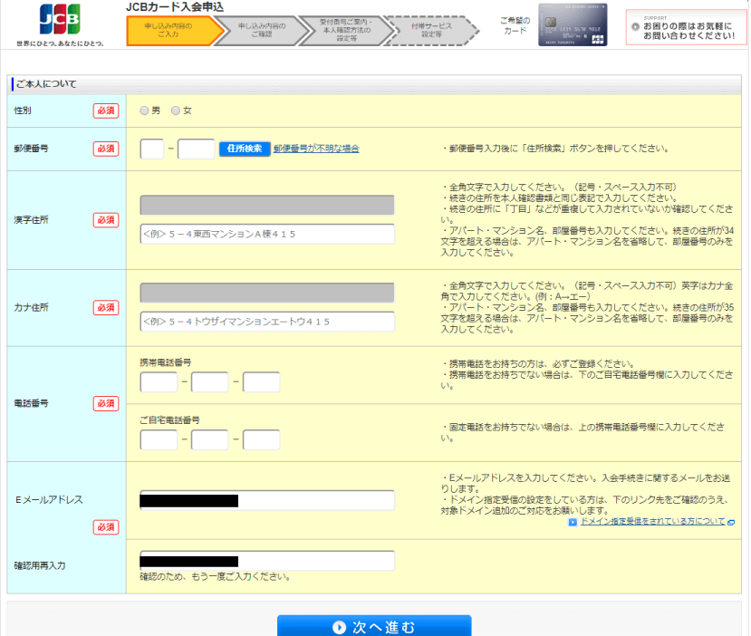The image size is (751, 636).
Task: Select the 男 gender radio button
Action: (144, 111)
